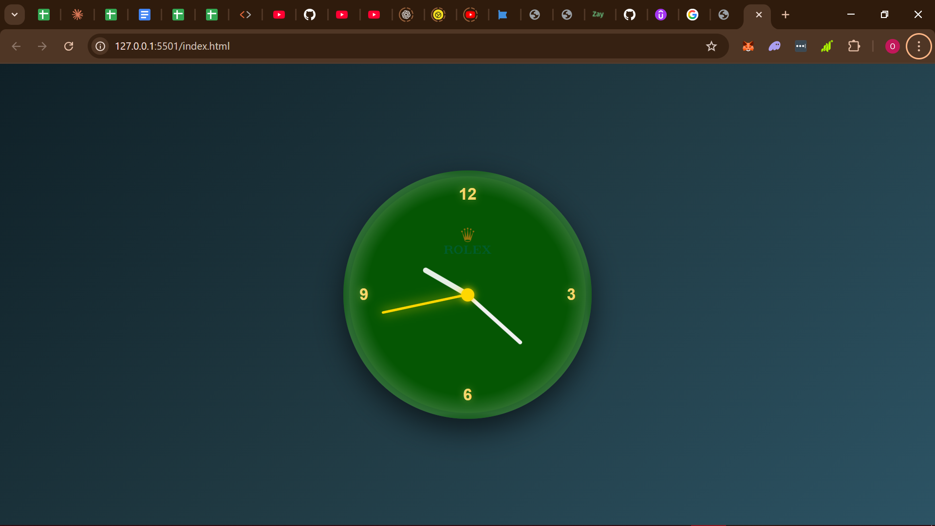Open the green bars chart extension
Screen dimensions: 935x526
(827, 46)
